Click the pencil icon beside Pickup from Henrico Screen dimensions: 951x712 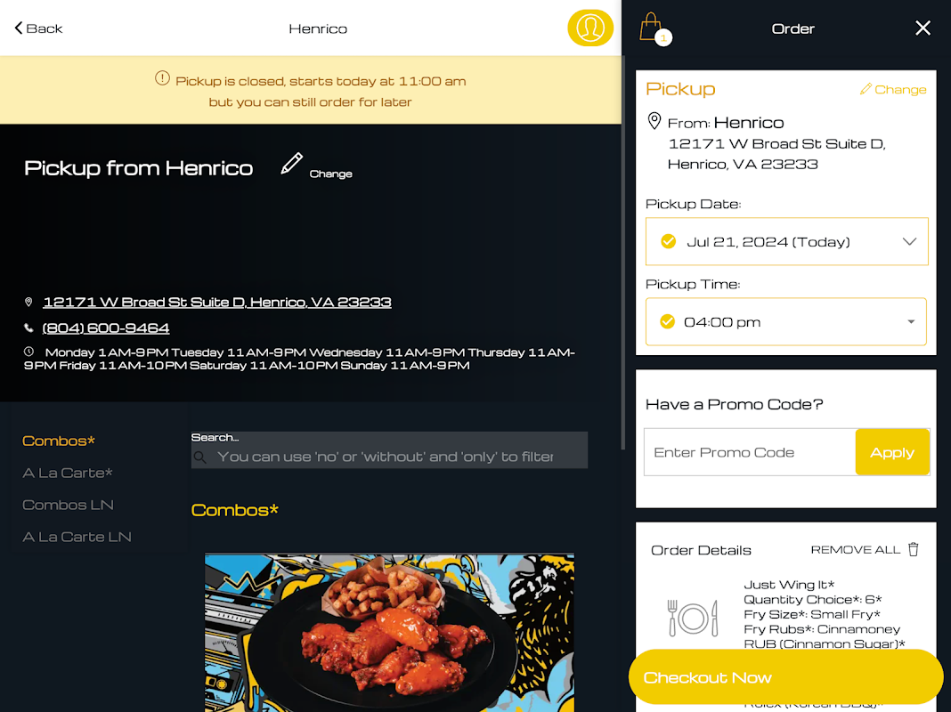point(292,164)
